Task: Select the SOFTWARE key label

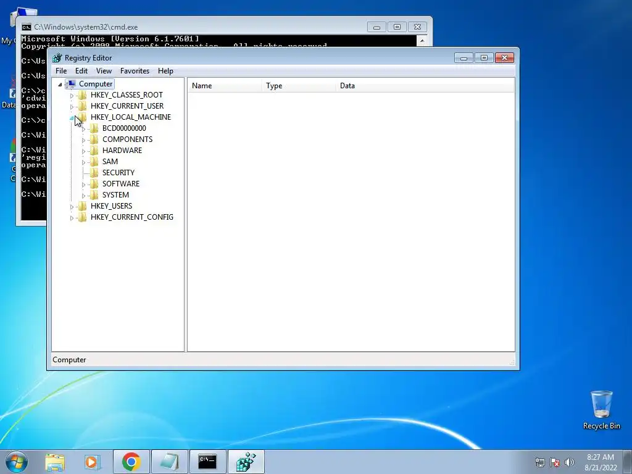Action: (x=120, y=184)
